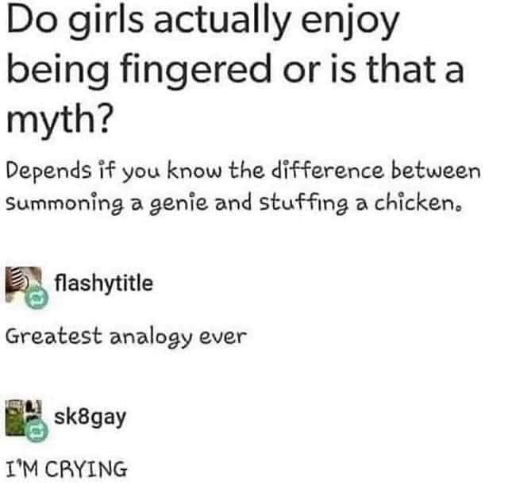Click the reblog badge on flashytitle's avatar
This screenshot has height=489, width=508.
pyautogui.click(x=37, y=298)
